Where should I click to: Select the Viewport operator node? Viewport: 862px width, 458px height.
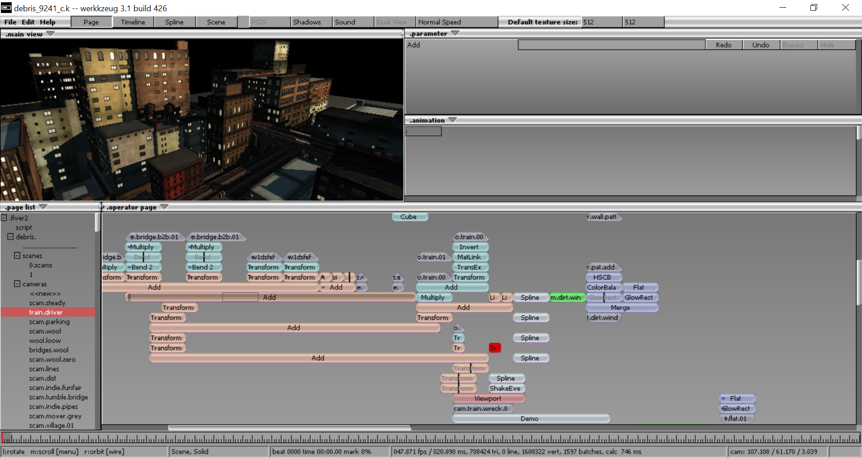click(488, 398)
